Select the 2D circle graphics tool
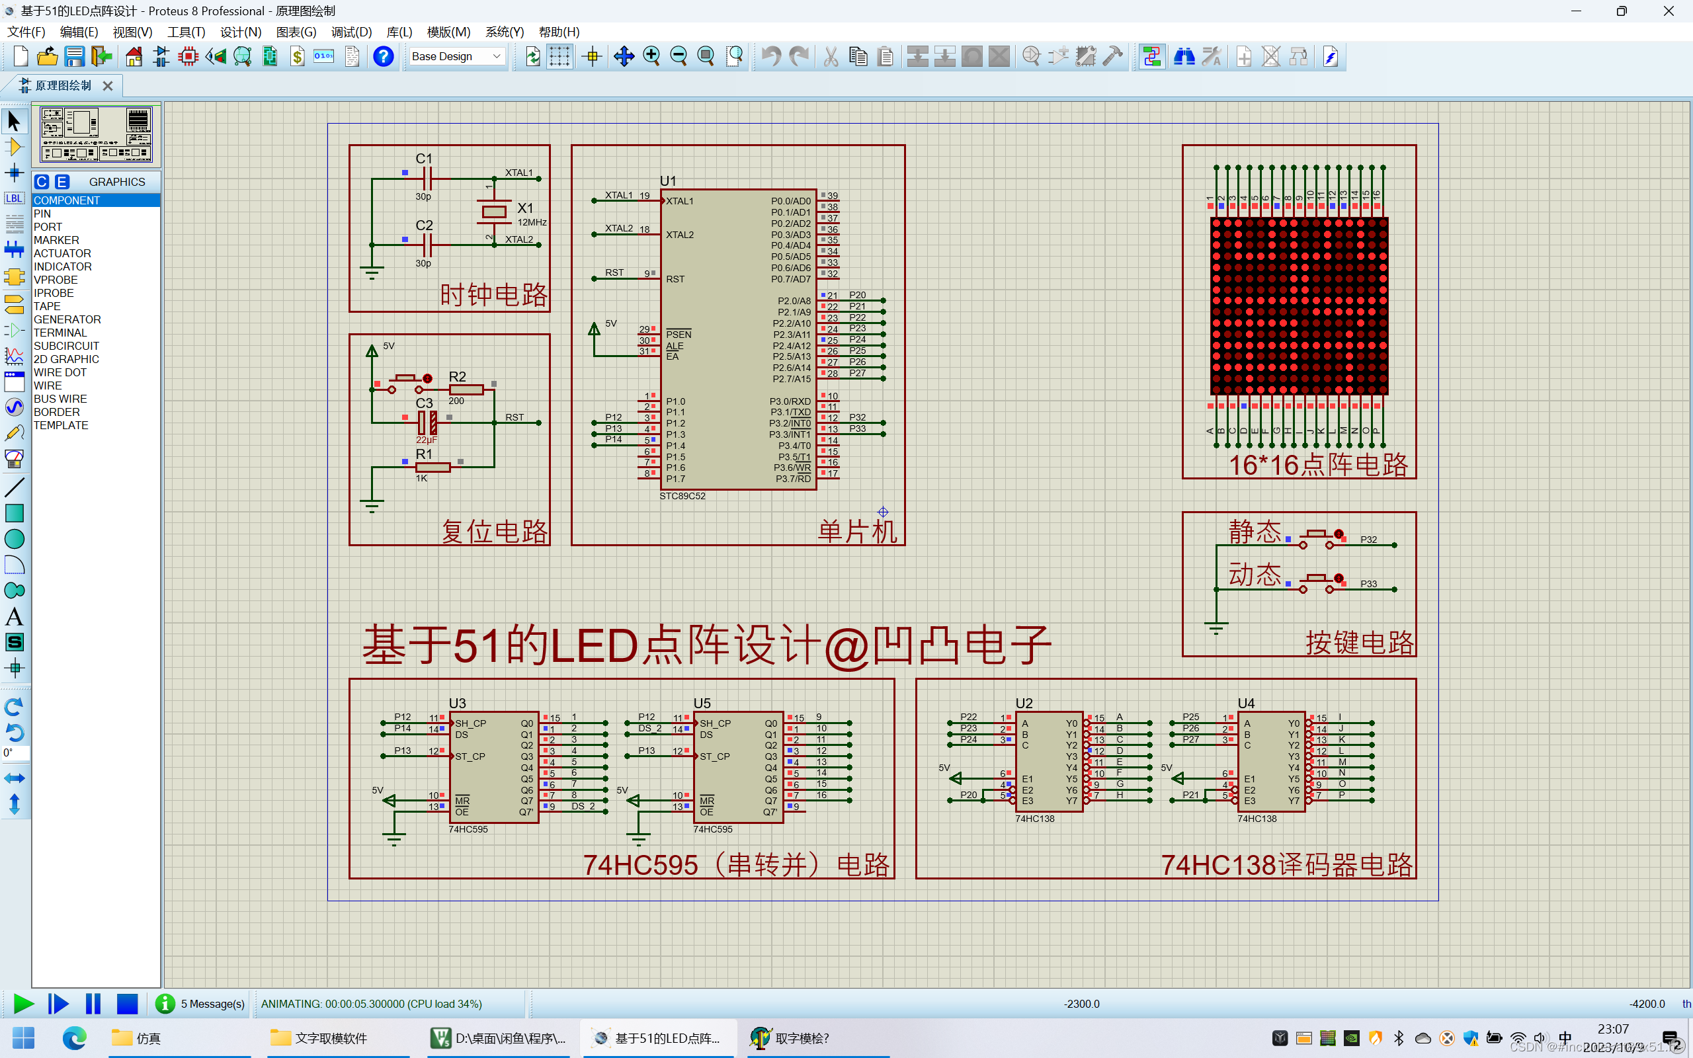Viewport: 1693px width, 1058px height. point(14,540)
